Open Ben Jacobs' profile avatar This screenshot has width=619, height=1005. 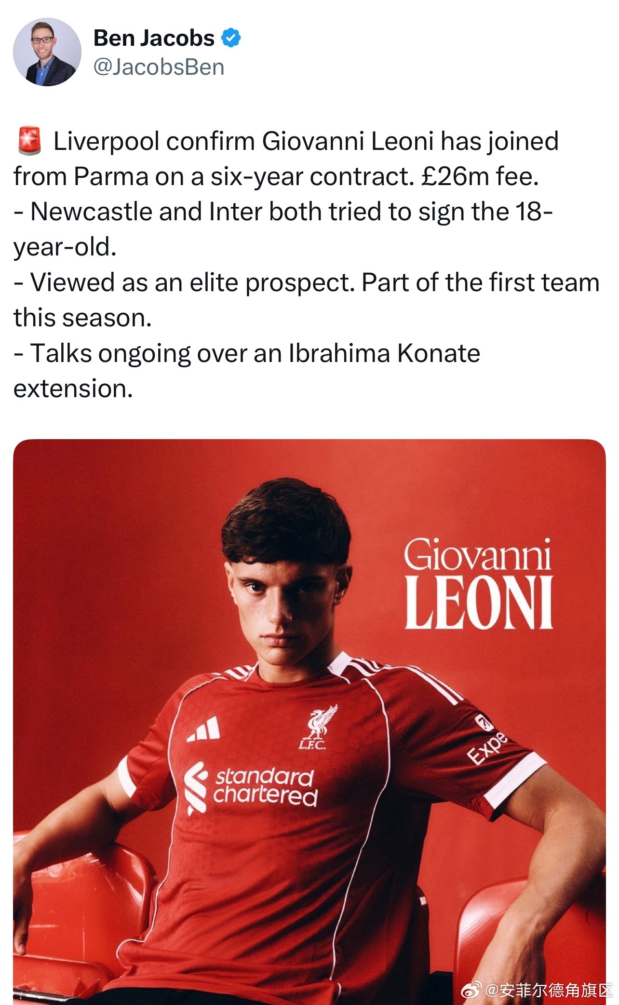tap(47, 53)
